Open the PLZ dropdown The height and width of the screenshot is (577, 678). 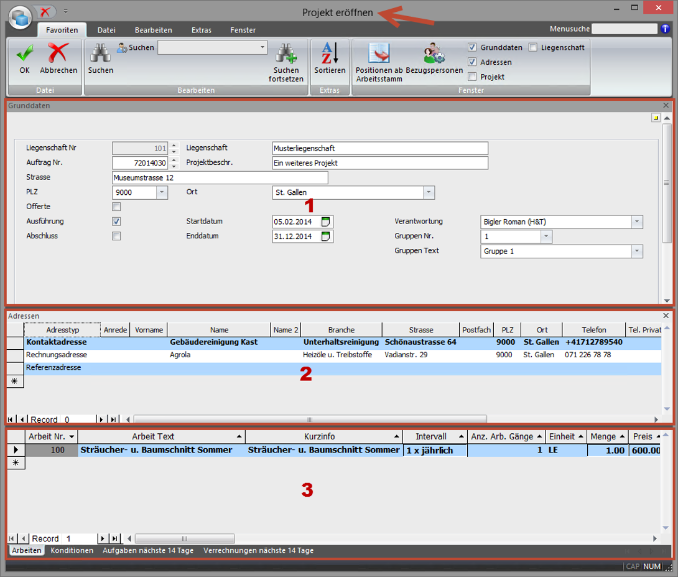[x=162, y=192]
